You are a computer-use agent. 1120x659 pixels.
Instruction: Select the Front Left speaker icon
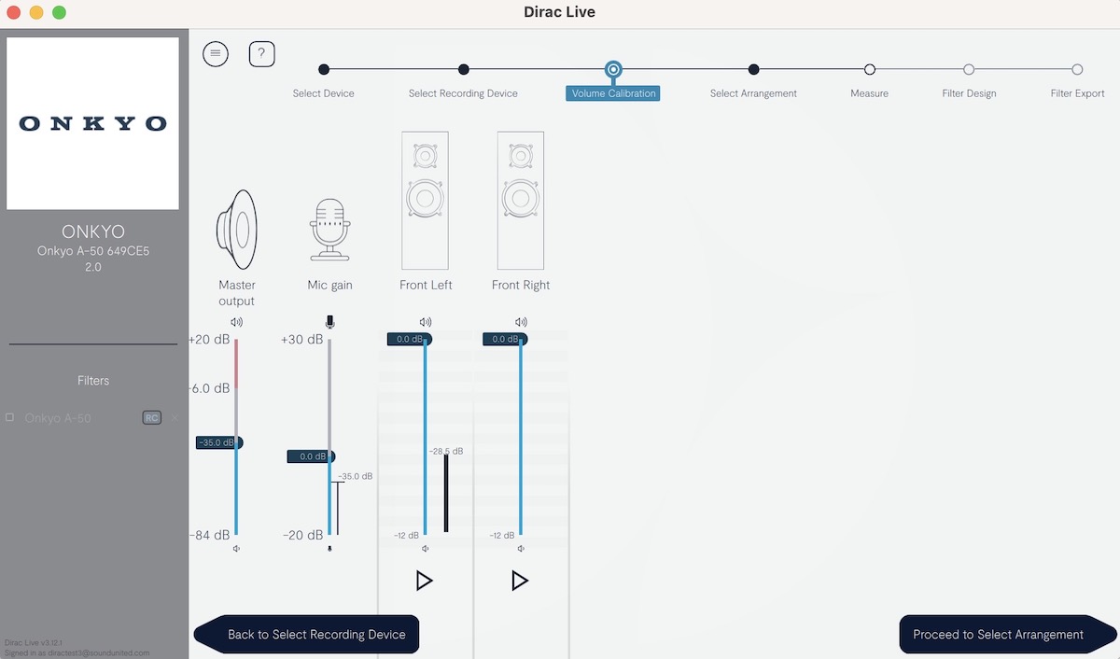(425, 200)
